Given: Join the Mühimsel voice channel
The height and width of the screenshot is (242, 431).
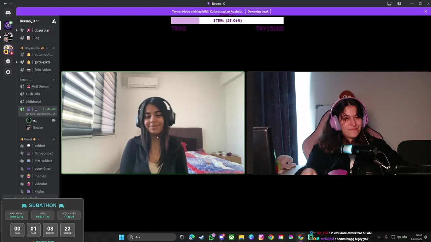Looking at the screenshot, I should pos(38,102).
